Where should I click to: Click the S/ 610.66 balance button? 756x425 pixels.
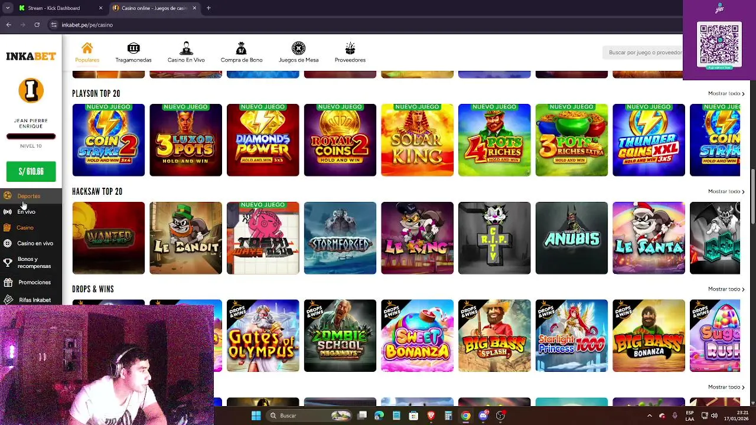tap(31, 172)
